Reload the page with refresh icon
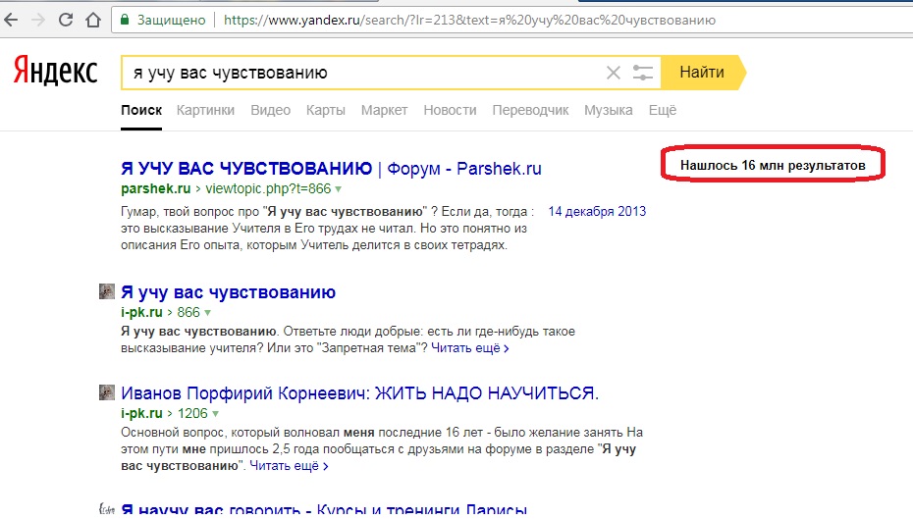This screenshot has width=913, height=520. coord(66,19)
